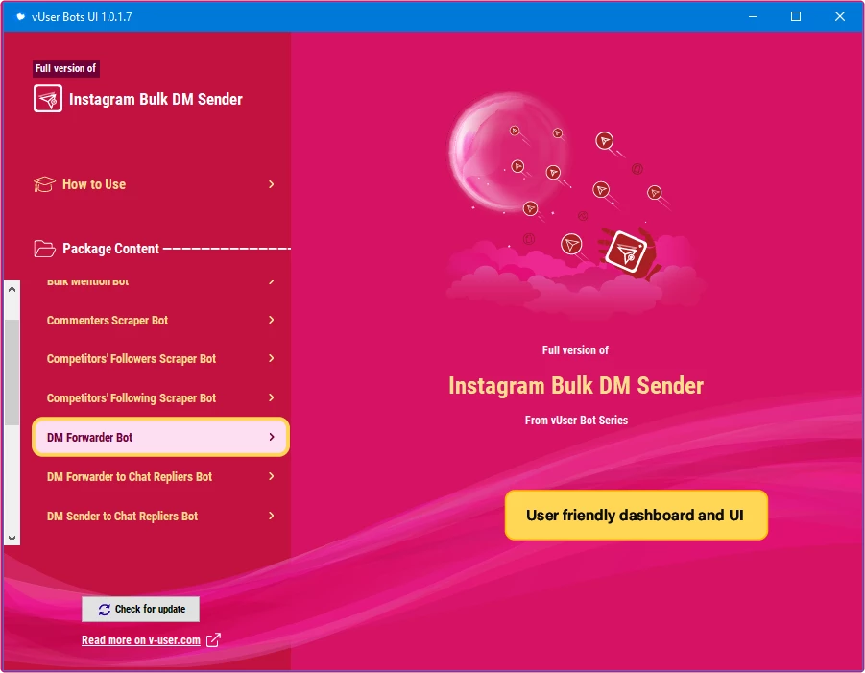
Task: Open the Read more on v-user.com link
Action: click(x=141, y=640)
